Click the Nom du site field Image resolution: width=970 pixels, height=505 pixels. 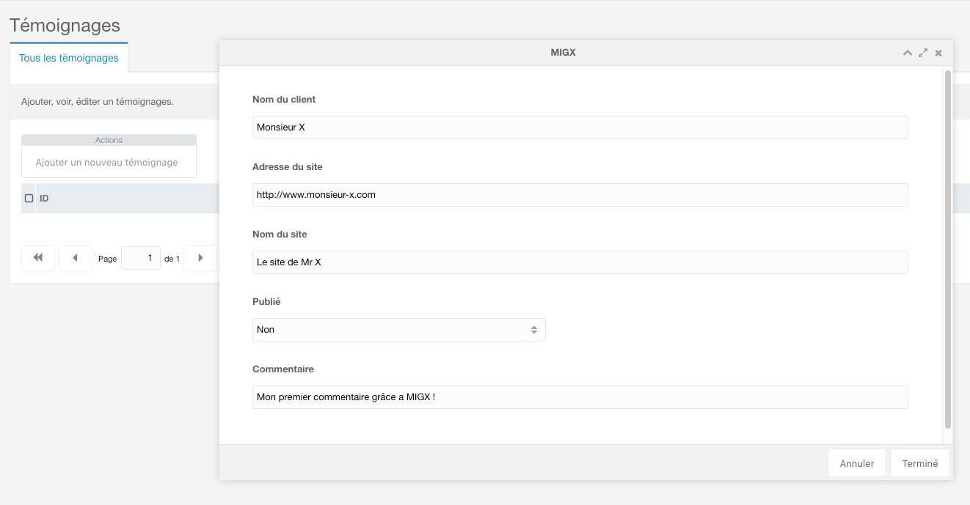pos(580,262)
